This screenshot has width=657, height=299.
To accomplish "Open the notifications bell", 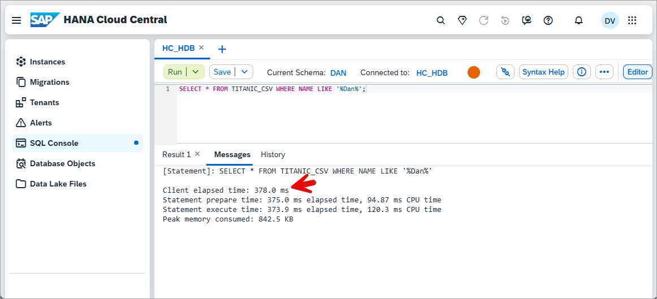I will (578, 20).
